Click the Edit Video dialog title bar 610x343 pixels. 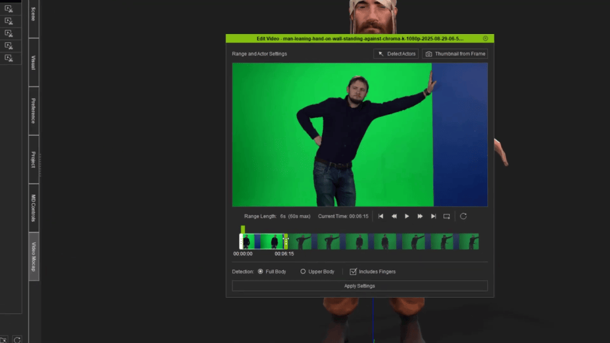tap(360, 39)
